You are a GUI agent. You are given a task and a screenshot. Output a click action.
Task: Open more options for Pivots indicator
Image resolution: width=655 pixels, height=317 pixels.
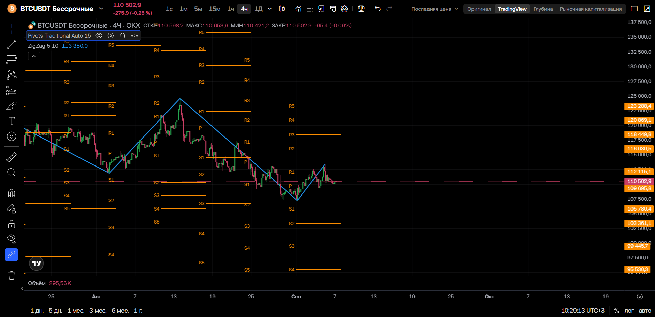135,35
